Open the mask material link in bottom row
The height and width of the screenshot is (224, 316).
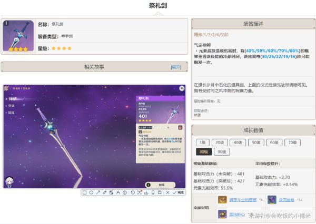pyautogui.click(x=237, y=215)
